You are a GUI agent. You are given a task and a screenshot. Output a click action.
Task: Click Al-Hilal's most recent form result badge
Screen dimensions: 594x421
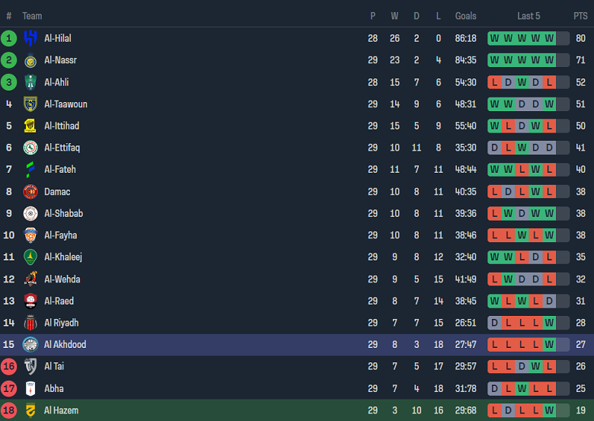[549, 38]
